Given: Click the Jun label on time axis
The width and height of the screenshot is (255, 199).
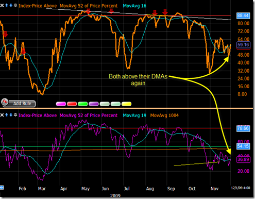Looking at the screenshot, I should (105, 189).
